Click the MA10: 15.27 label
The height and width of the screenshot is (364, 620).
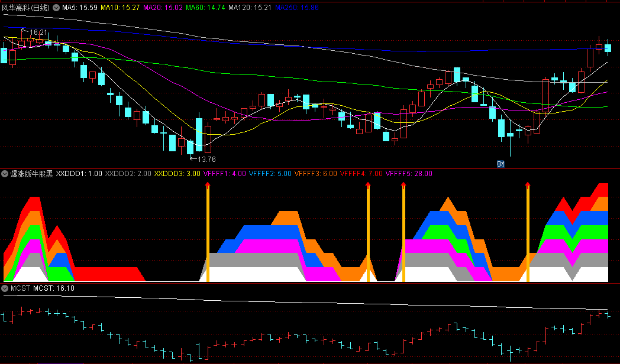120,8
